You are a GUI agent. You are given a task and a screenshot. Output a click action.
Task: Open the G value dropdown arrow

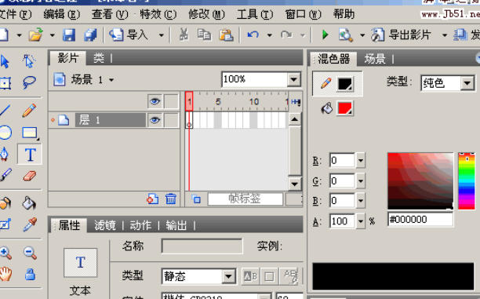[361, 181]
